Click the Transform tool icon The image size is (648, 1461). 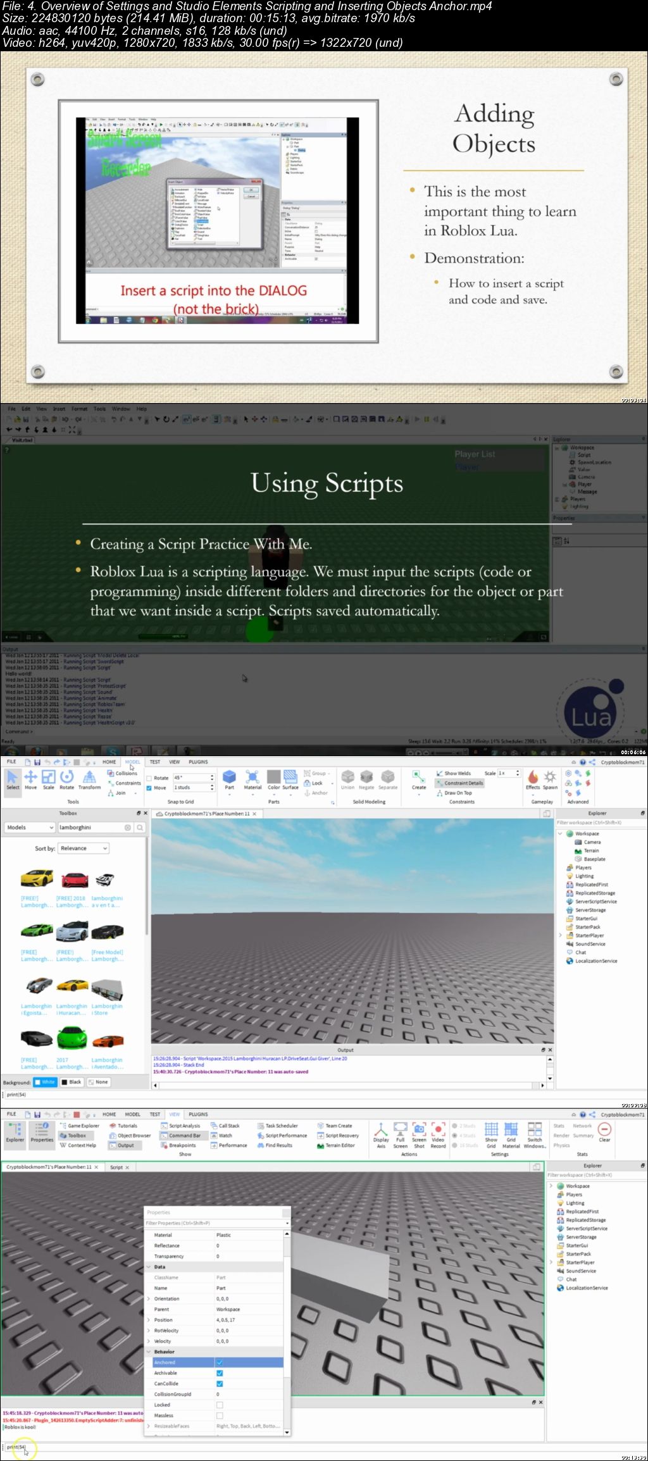(x=89, y=779)
